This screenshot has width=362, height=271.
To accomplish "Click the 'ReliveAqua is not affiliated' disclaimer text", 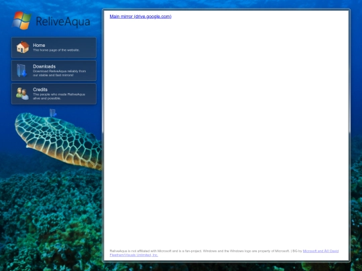I will 199,251.
